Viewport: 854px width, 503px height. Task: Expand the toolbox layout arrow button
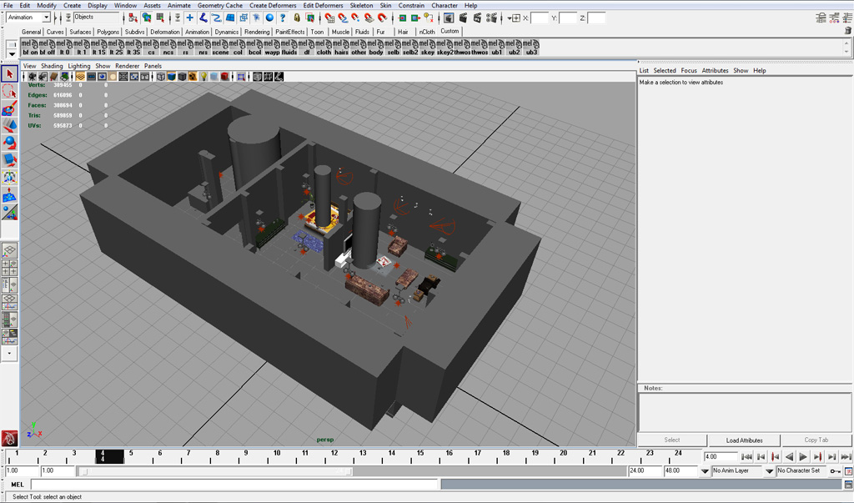(9, 354)
